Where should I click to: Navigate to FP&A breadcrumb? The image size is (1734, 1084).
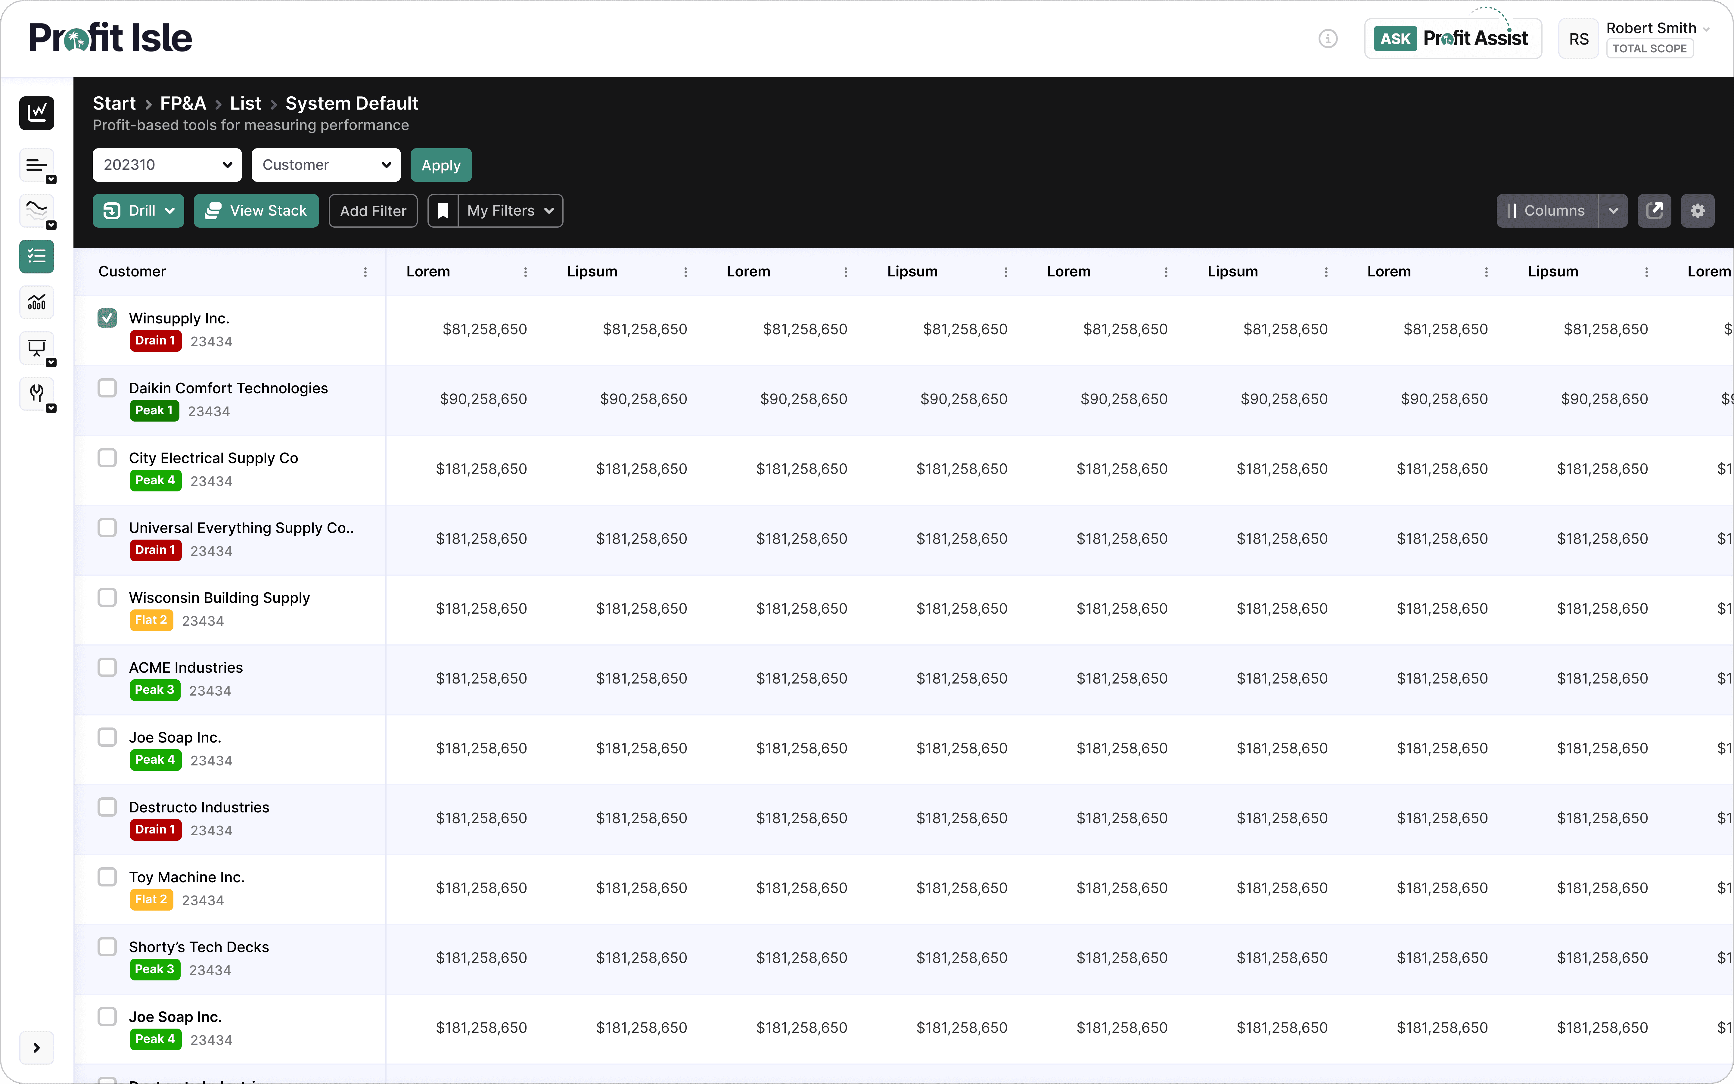[183, 103]
